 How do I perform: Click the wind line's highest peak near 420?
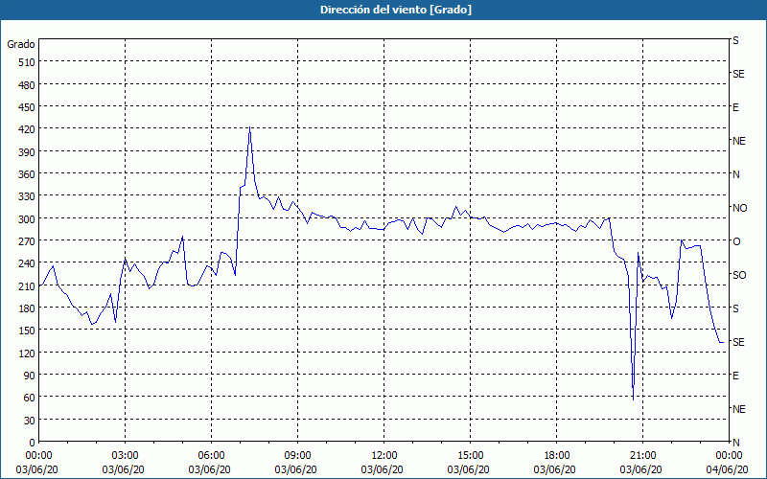coord(249,127)
